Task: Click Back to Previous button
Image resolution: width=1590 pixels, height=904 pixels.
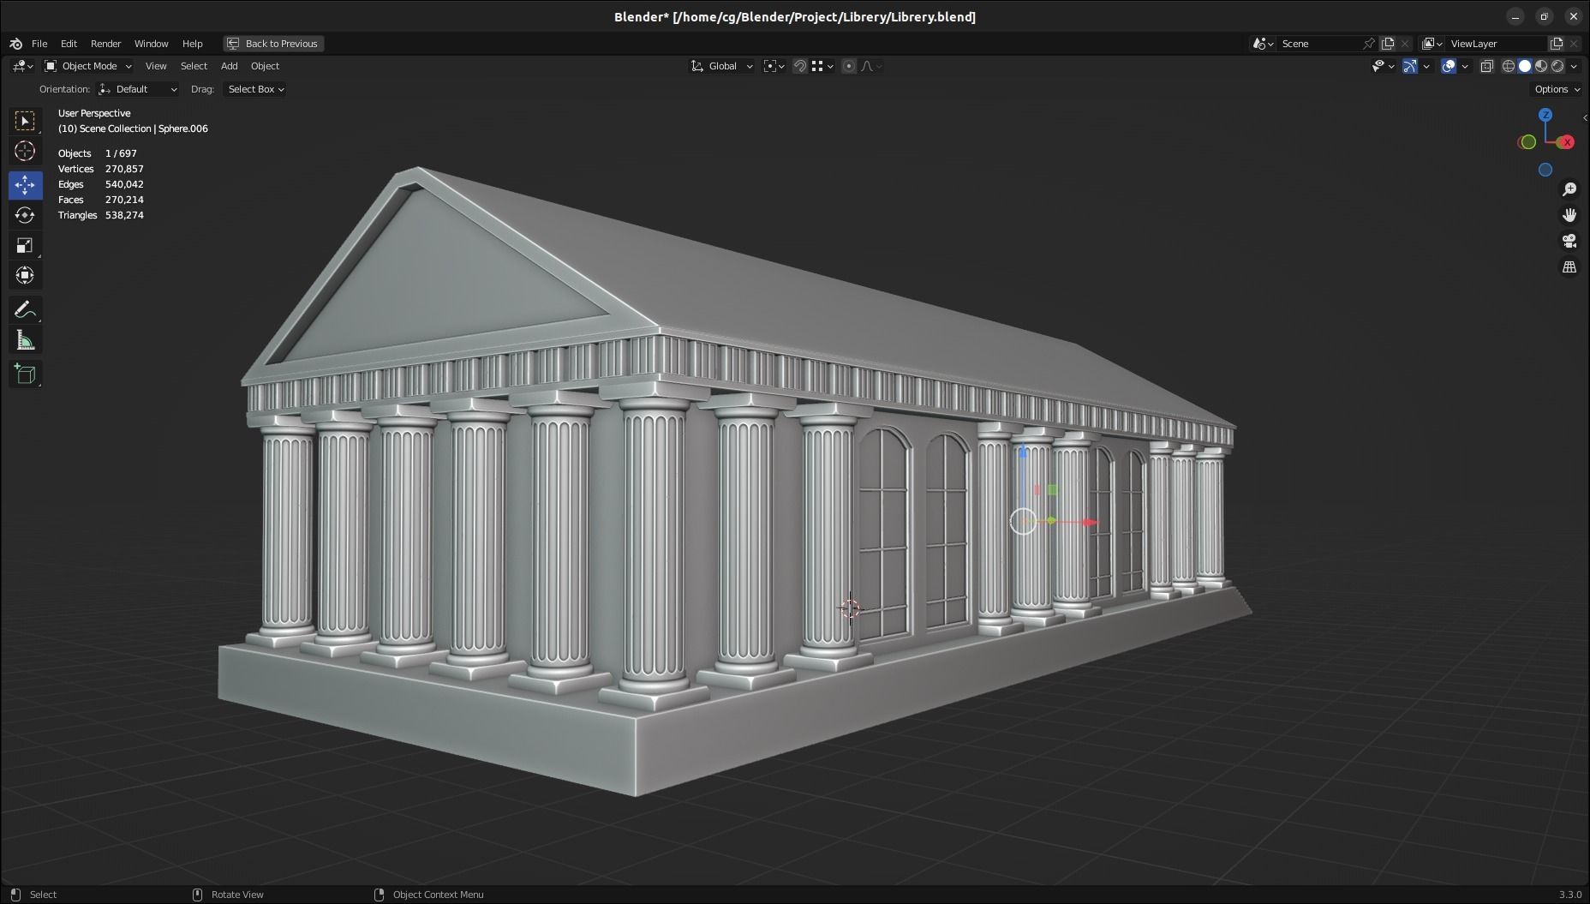Action: pos(273,44)
